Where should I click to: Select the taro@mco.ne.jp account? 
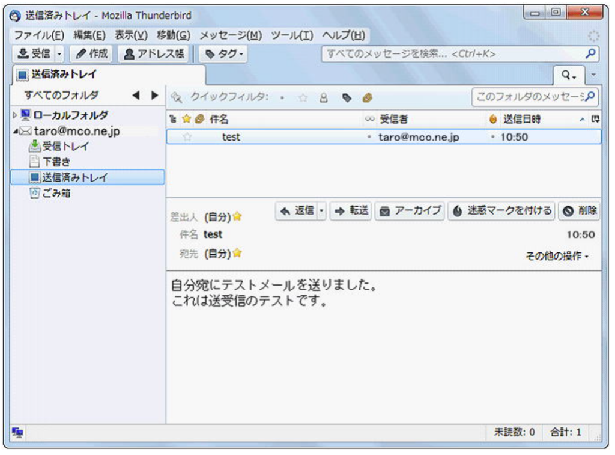click(77, 131)
